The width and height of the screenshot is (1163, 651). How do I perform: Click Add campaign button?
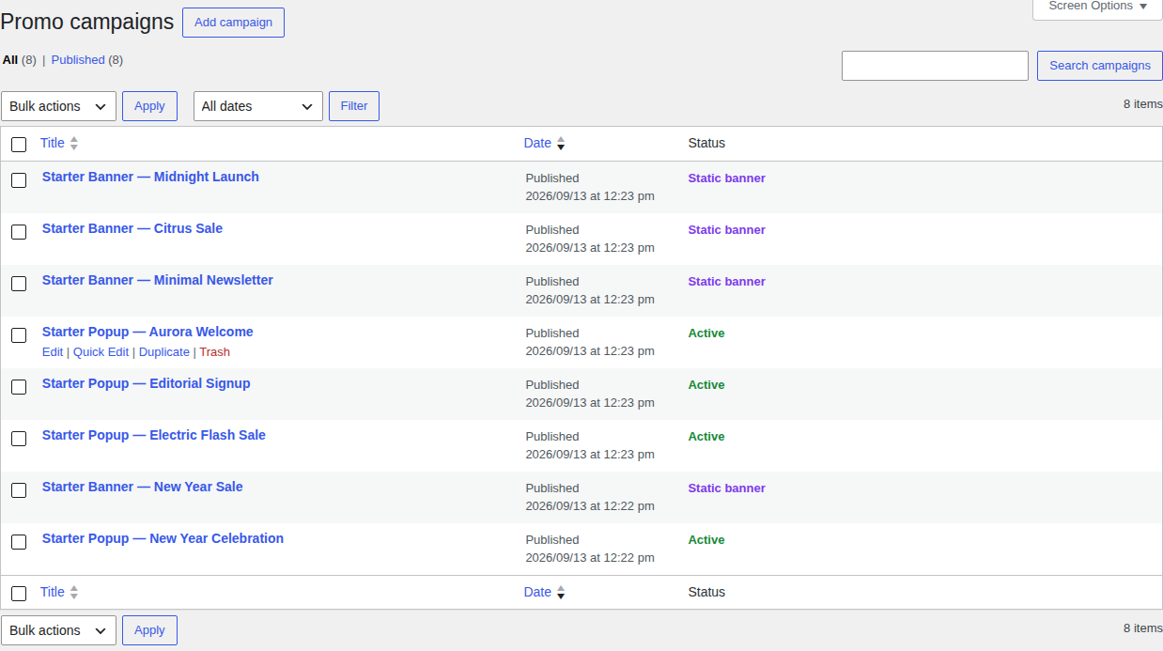click(x=233, y=23)
